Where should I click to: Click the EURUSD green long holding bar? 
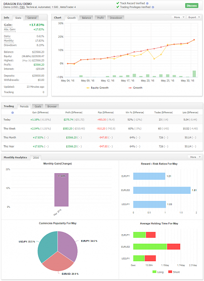(150, 246)
